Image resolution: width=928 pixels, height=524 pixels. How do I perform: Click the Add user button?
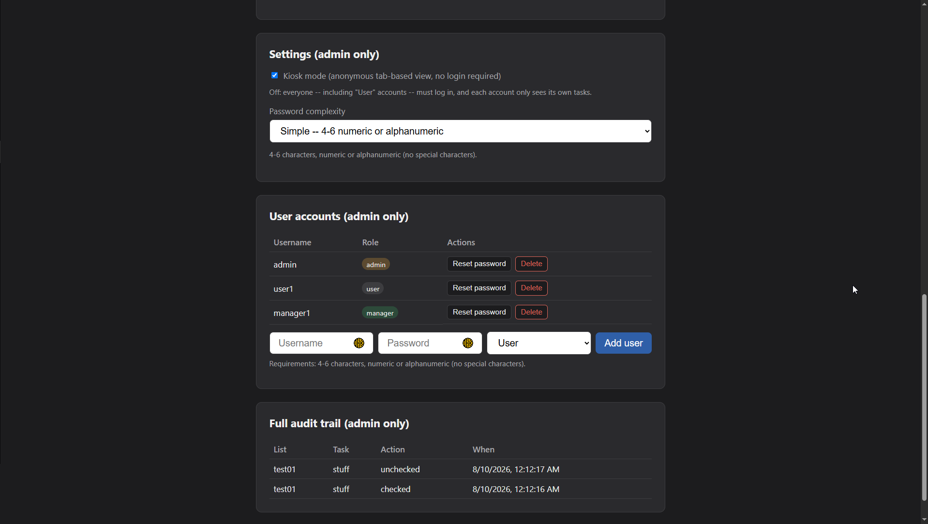tap(623, 343)
